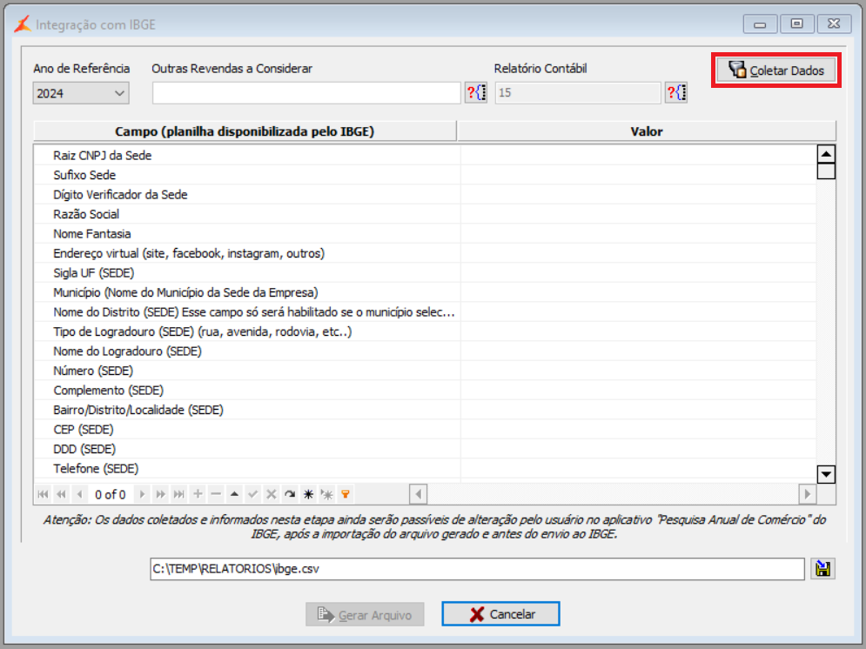Select the Endereço virtual row

click(x=425, y=253)
